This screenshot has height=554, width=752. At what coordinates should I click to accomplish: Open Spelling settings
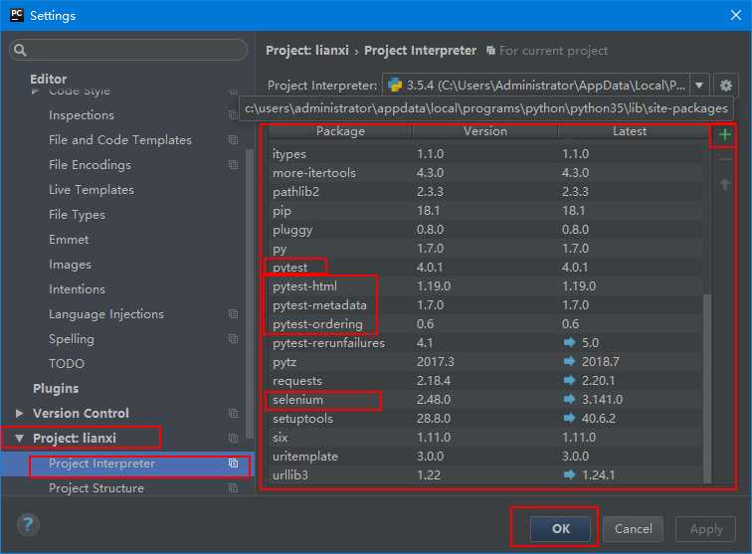point(72,338)
